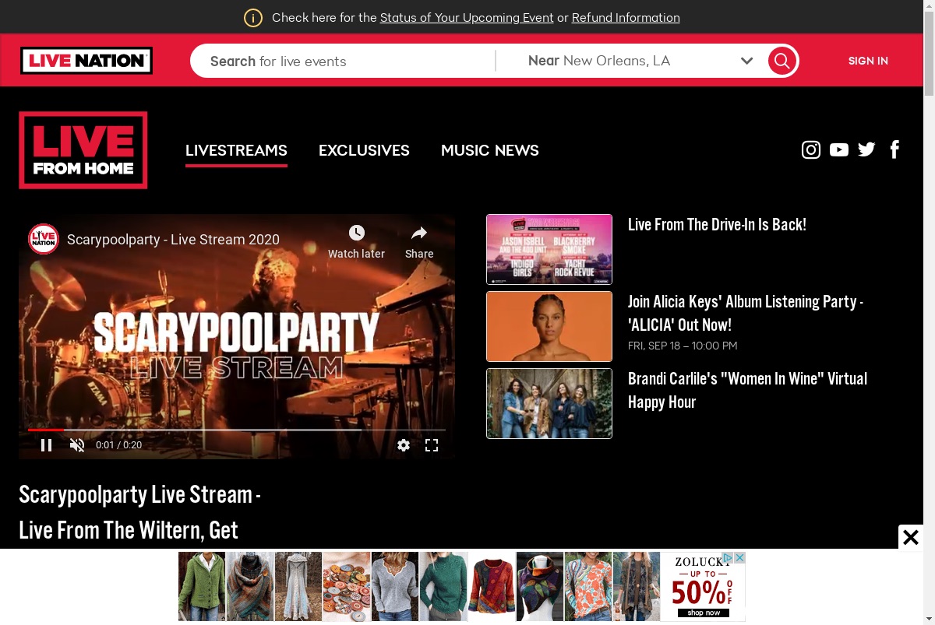The width and height of the screenshot is (935, 625).
Task: Click Live Nation channel avatar in video
Action: pyautogui.click(x=44, y=239)
